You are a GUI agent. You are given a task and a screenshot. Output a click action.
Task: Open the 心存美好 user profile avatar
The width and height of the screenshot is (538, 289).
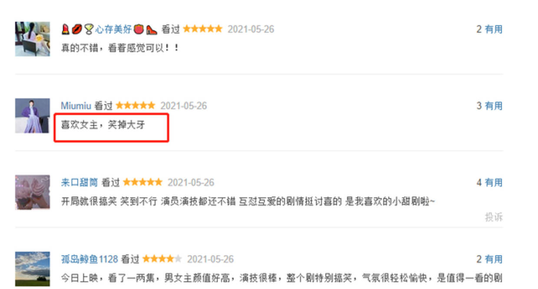[x=33, y=39]
